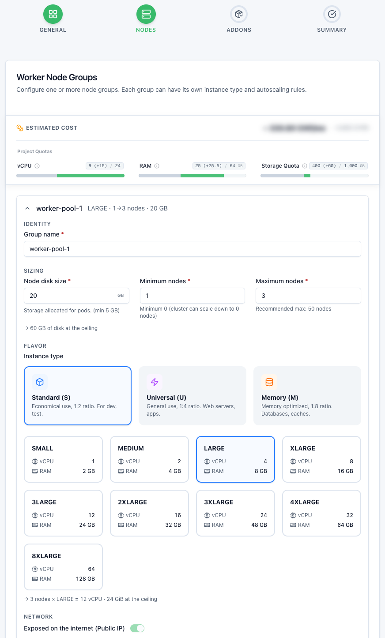The height and width of the screenshot is (638, 385).
Task: Click the Universal (U) lightning icon
Action: [x=155, y=382]
